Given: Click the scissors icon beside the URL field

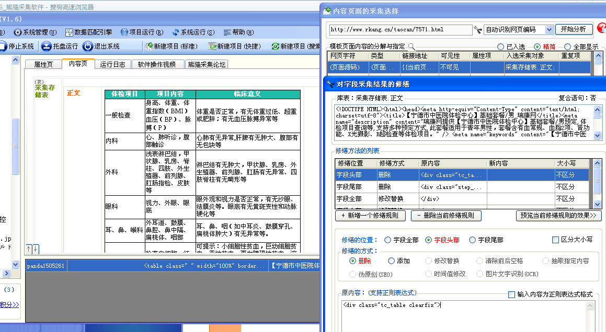Looking at the screenshot, I should pos(478,30).
